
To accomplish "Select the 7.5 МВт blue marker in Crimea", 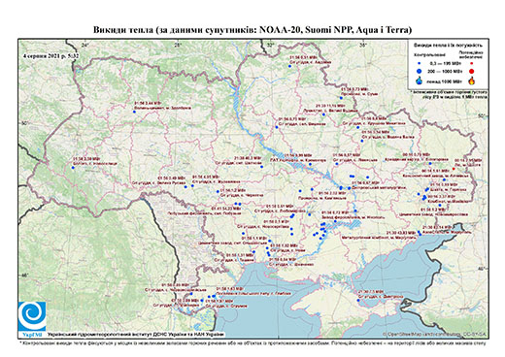I will click(358, 300).
